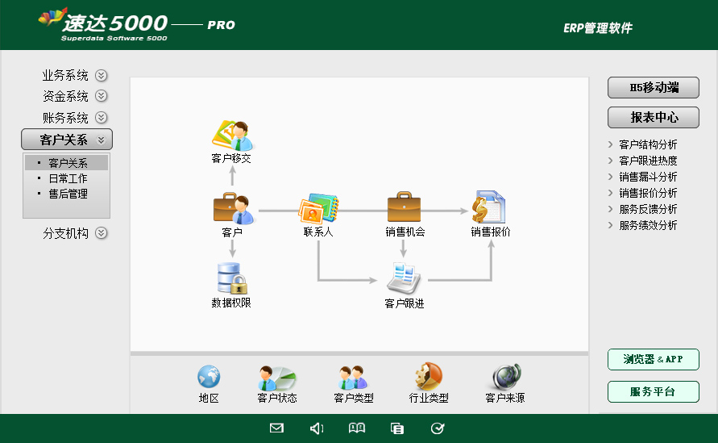Open the 联系人 contacts icon
718x443 pixels.
coord(318,208)
